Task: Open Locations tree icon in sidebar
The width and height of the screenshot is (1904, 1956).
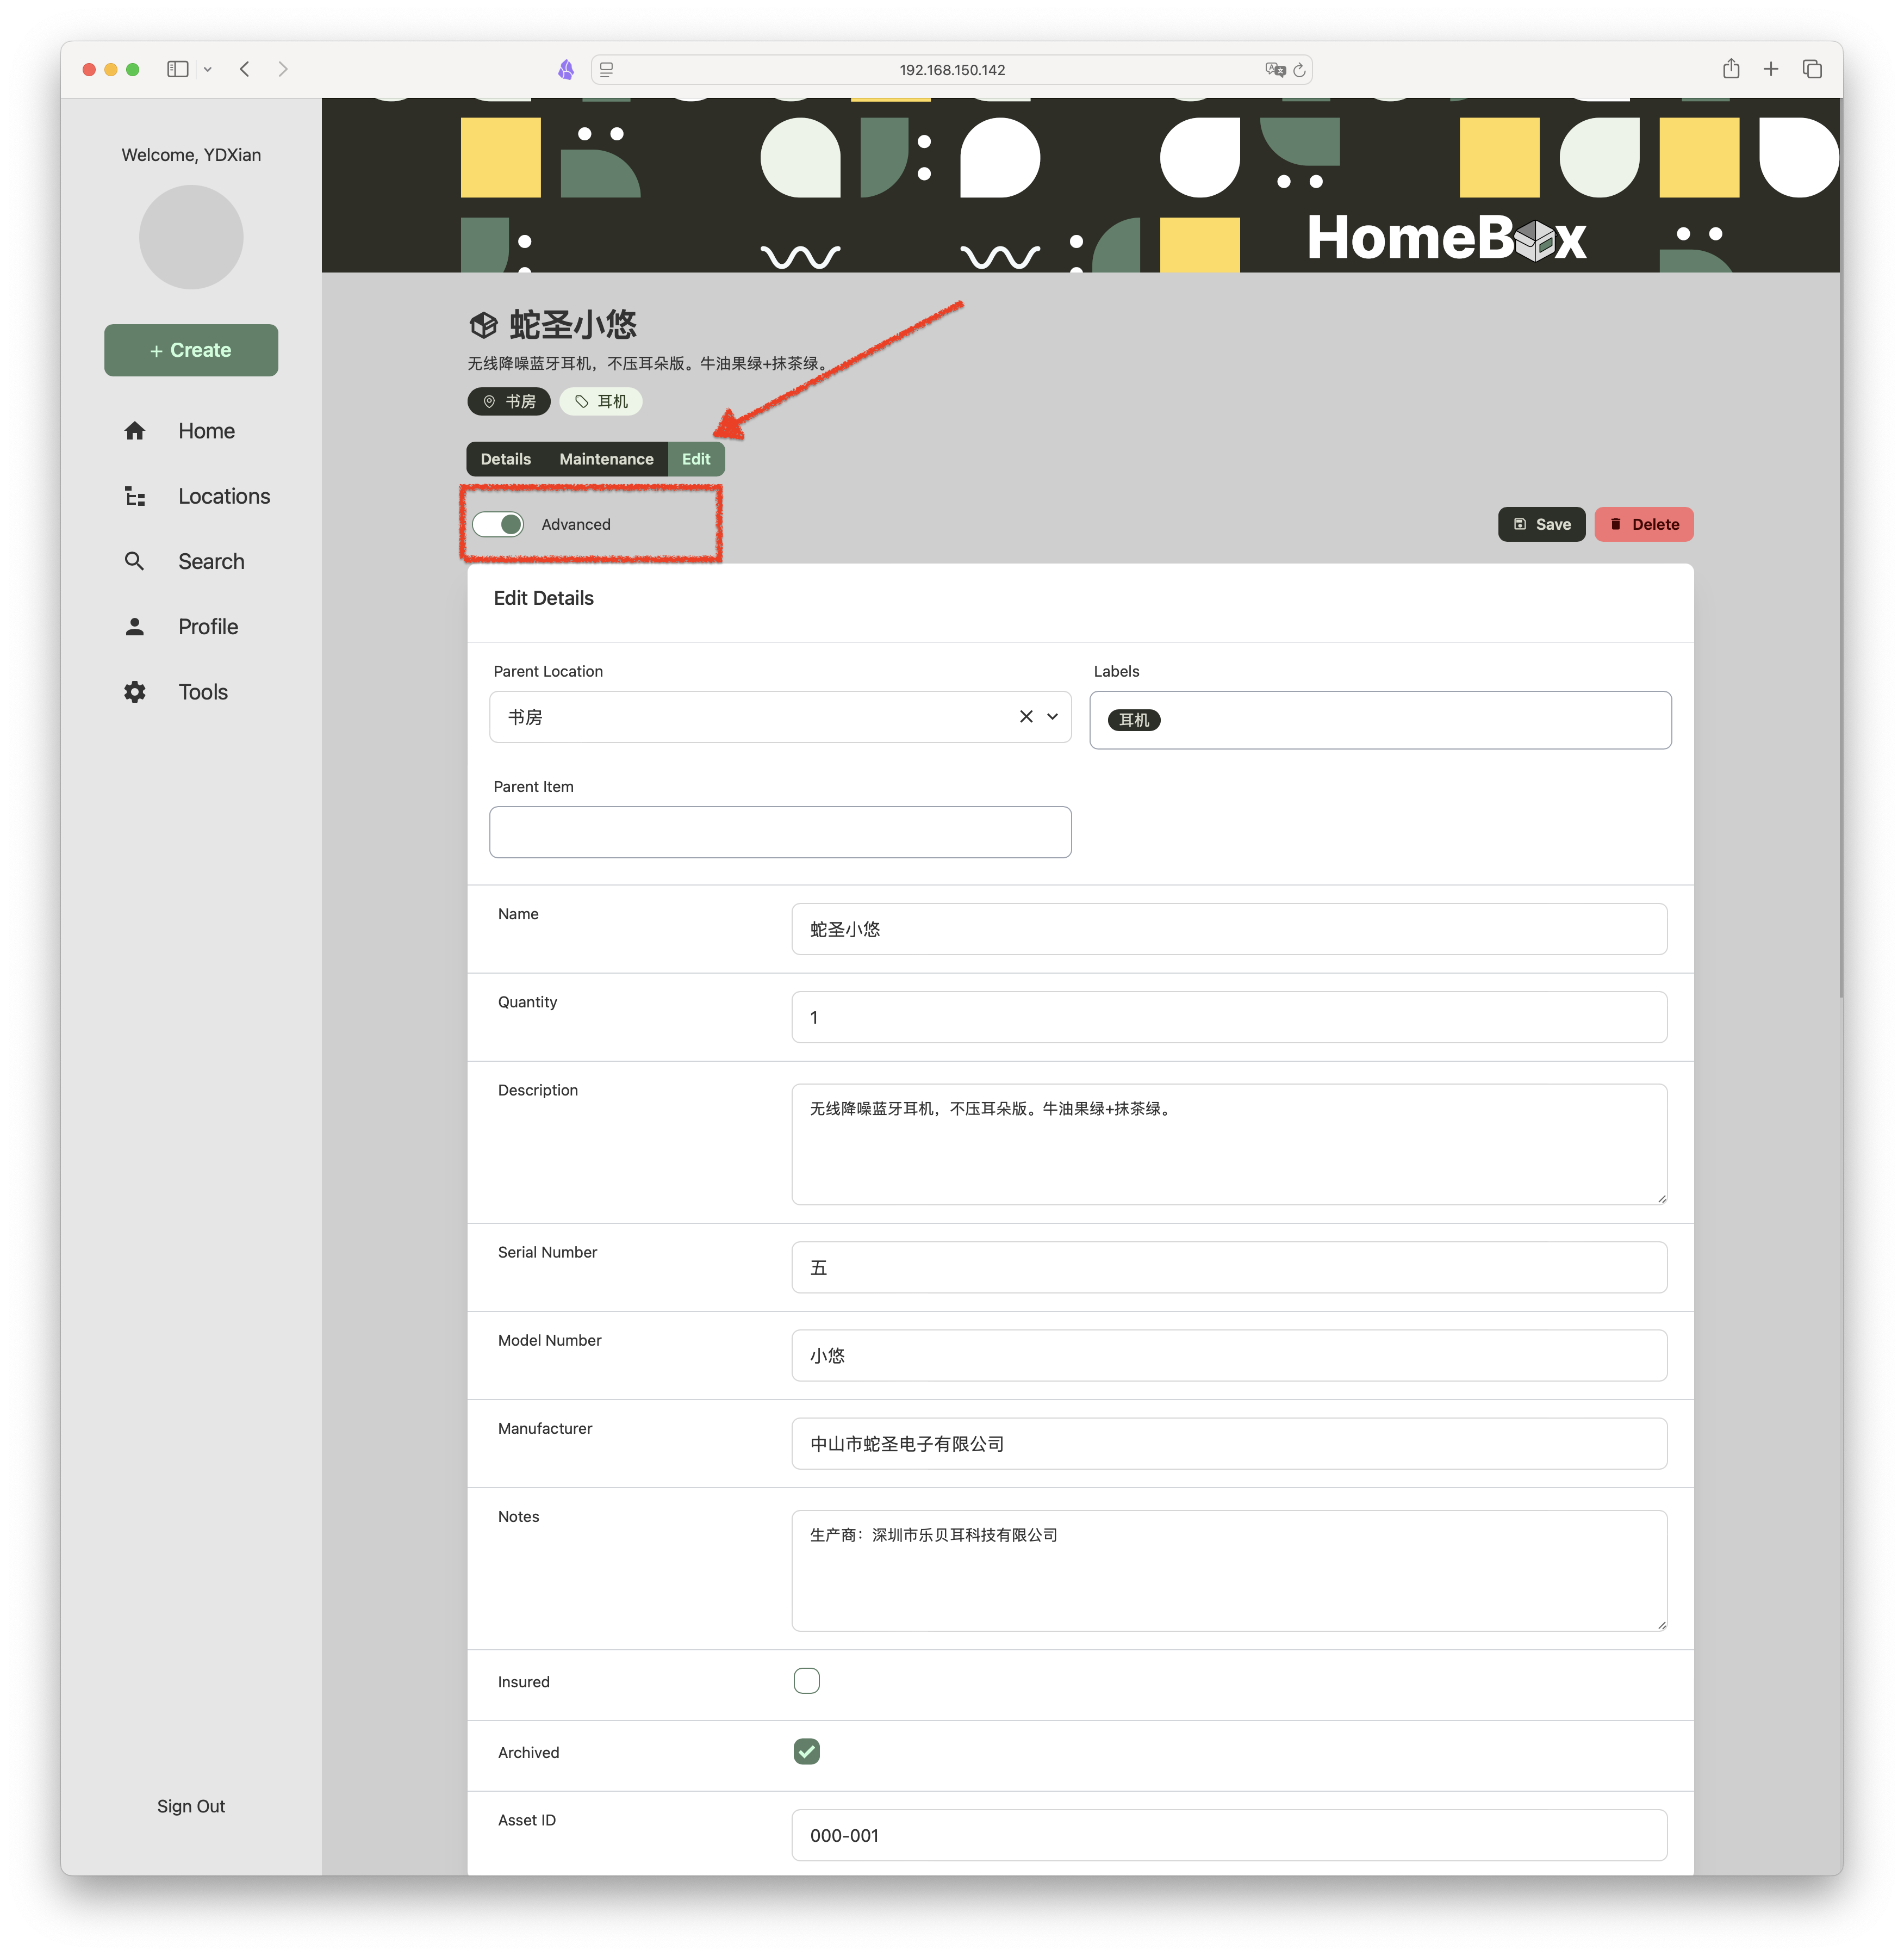Action: click(x=135, y=496)
